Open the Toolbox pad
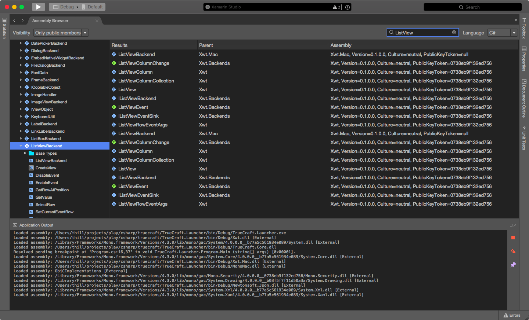Image resolution: width=529 pixels, height=320 pixels. coord(524,28)
